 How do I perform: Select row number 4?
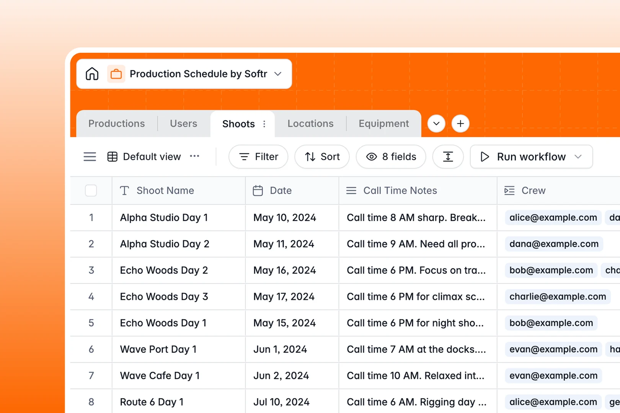point(91,297)
